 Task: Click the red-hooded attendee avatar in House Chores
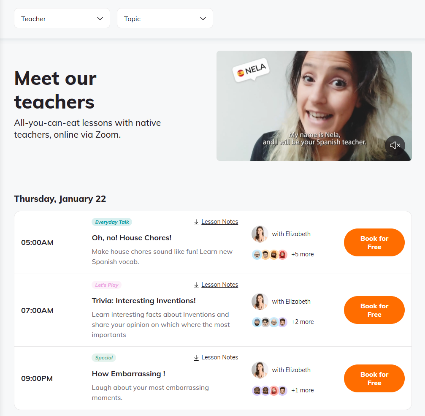point(282,255)
